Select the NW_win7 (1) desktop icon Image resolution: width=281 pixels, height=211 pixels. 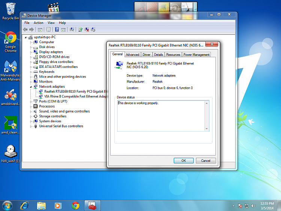point(10,154)
